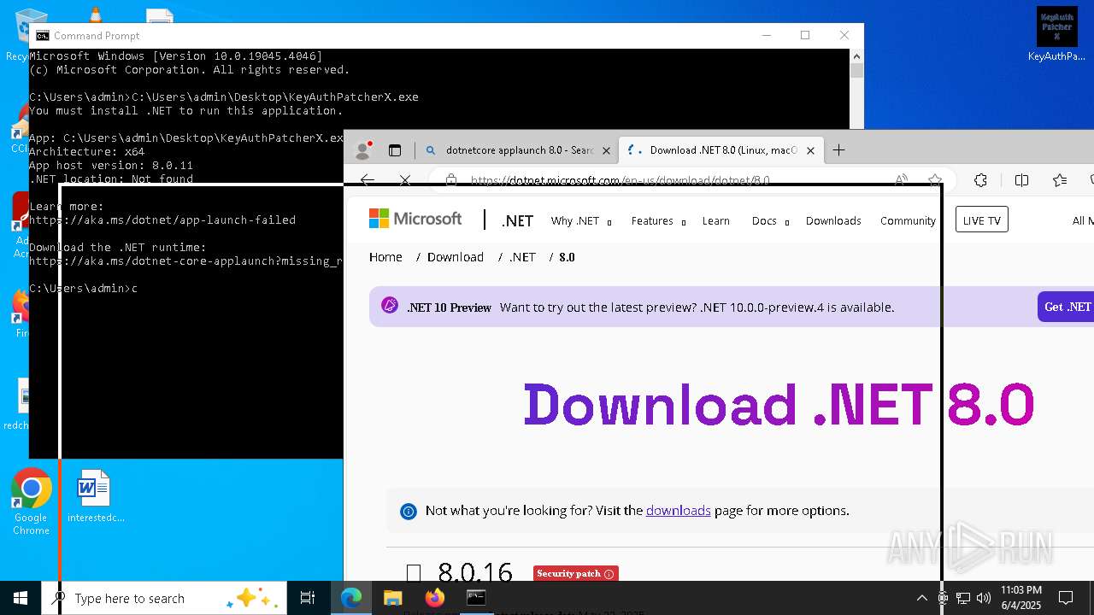Image resolution: width=1094 pixels, height=615 pixels.
Task: Focus the dotnet.microsoft.com address bar
Action: pyautogui.click(x=620, y=180)
